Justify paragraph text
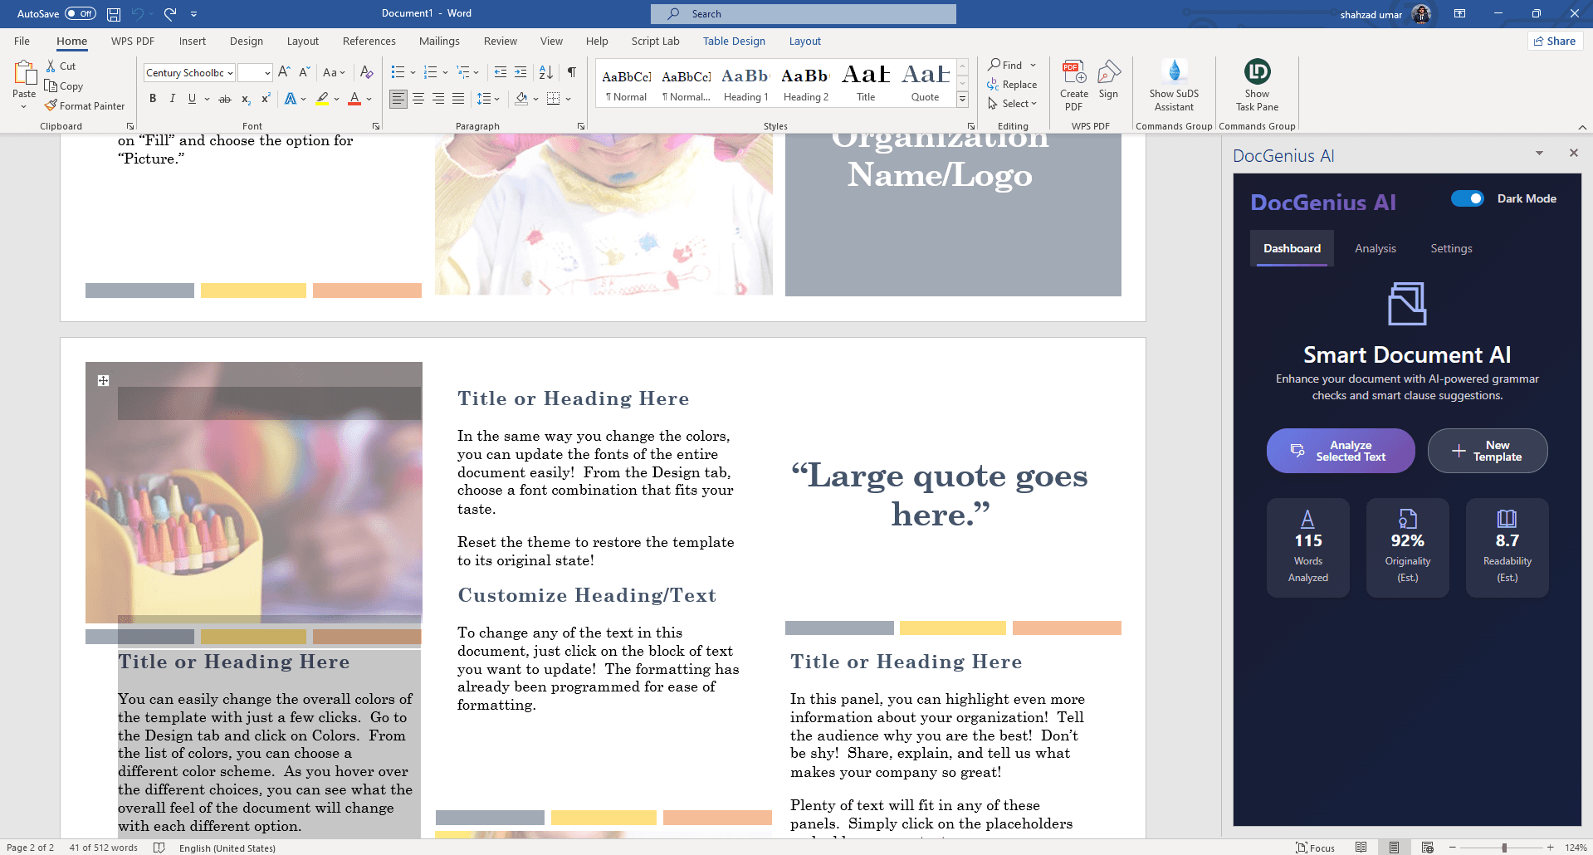Viewport: 1593px width, 855px height. tap(458, 99)
